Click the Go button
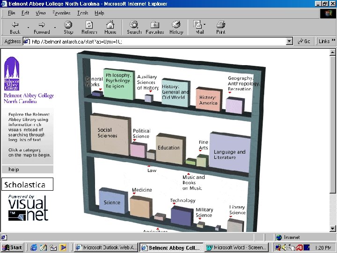This screenshot has width=337, height=253. (304, 41)
